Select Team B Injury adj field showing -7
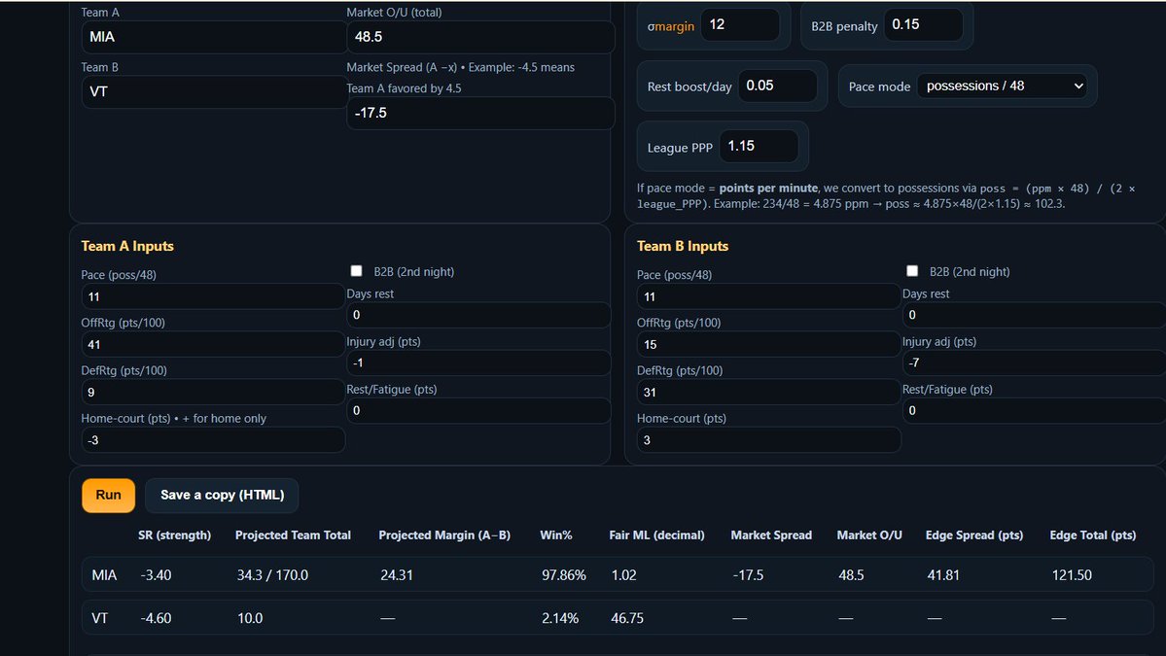The height and width of the screenshot is (656, 1166). [1033, 363]
